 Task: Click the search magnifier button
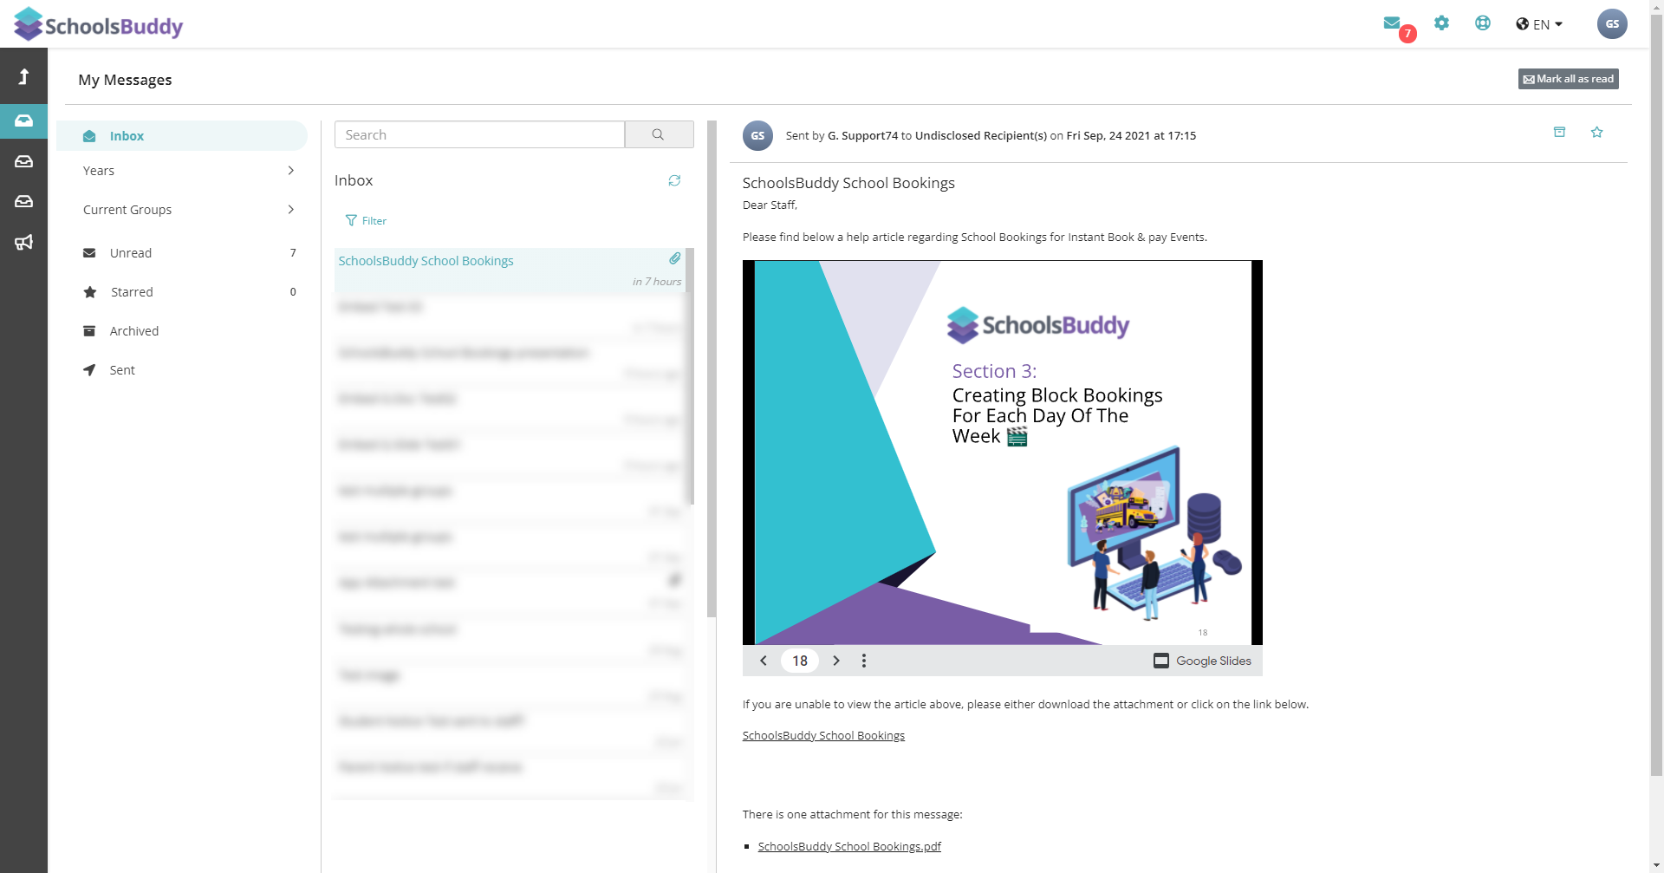[x=659, y=134]
